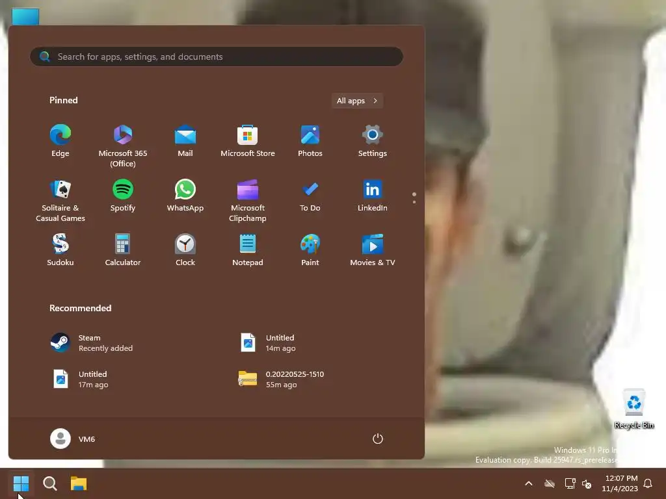Click the OneDrive cloud tray icon
Viewport: 666px width, 499px height.
pos(550,483)
